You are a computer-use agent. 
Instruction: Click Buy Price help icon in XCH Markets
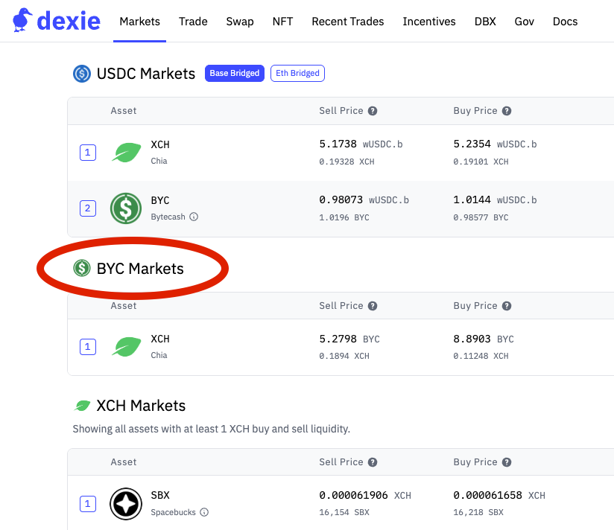click(x=507, y=462)
